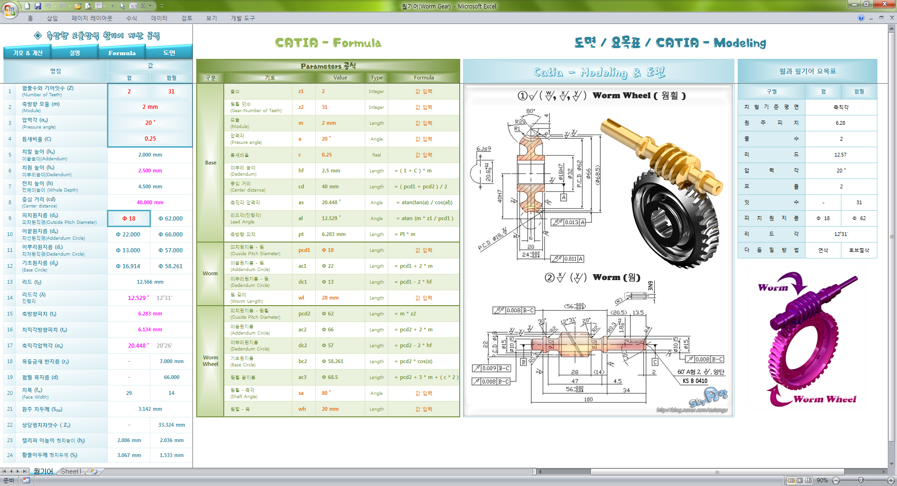Switch to the 삽입 ribbon tab
The width and height of the screenshot is (897, 486).
pyautogui.click(x=51, y=18)
